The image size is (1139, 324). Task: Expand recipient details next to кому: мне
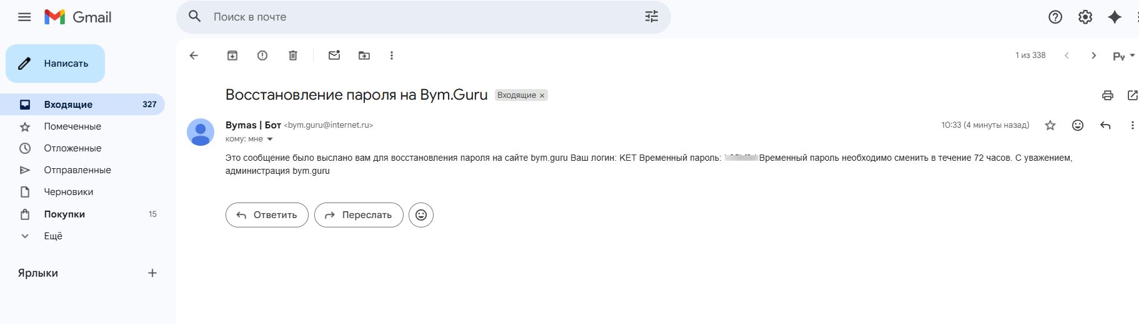point(270,139)
